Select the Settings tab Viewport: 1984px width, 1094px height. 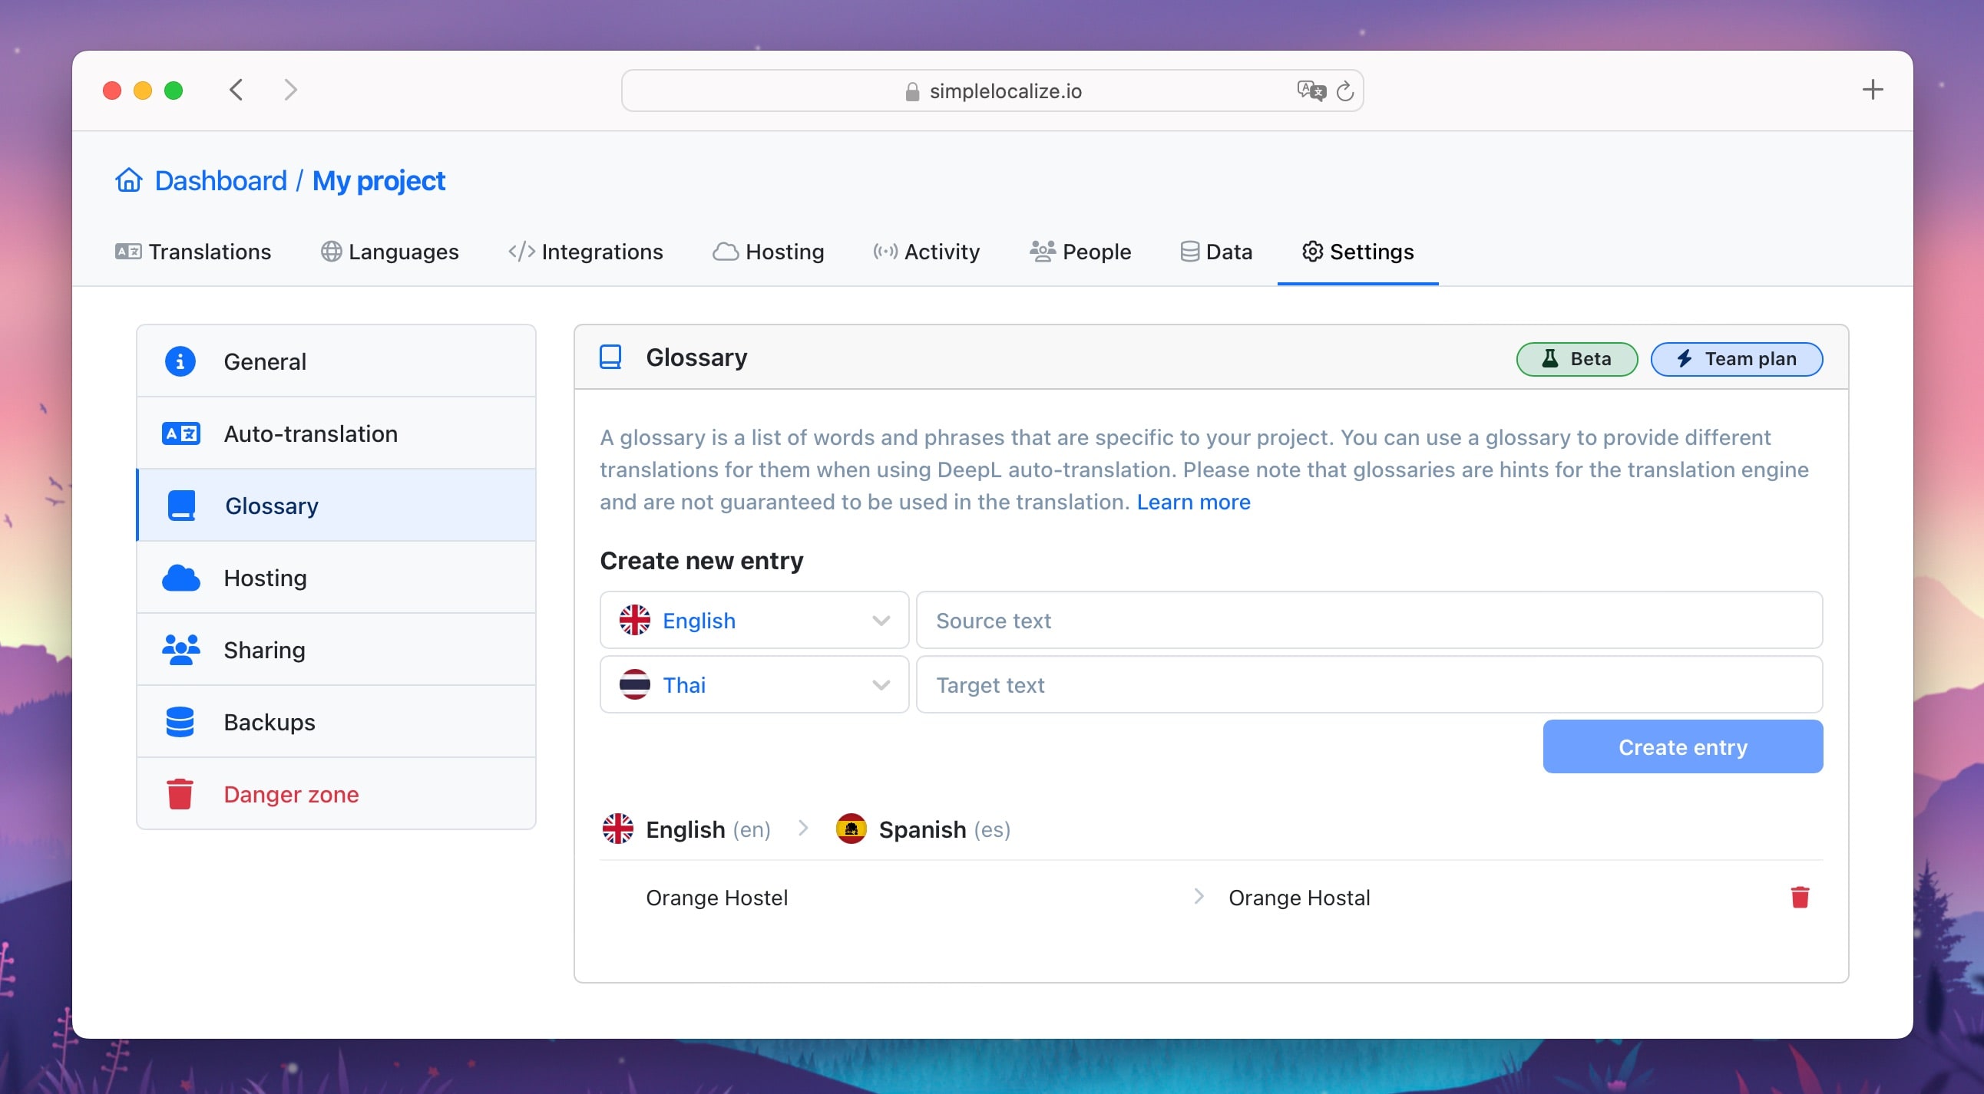click(x=1357, y=252)
